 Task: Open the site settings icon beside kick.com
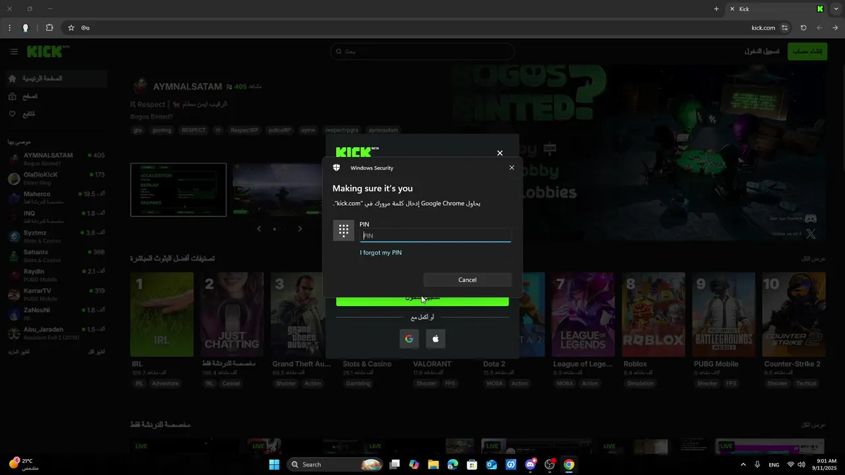pyautogui.click(x=785, y=28)
